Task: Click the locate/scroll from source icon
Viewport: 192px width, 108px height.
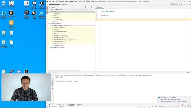Action: [85, 7]
